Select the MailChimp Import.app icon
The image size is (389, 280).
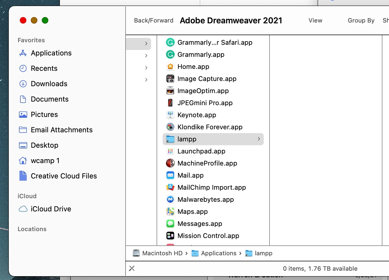[170, 187]
